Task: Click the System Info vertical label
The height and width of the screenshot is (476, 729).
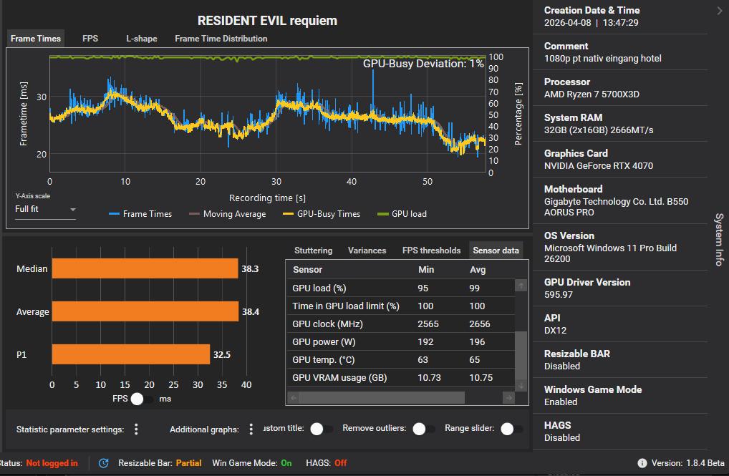Action: coord(719,240)
